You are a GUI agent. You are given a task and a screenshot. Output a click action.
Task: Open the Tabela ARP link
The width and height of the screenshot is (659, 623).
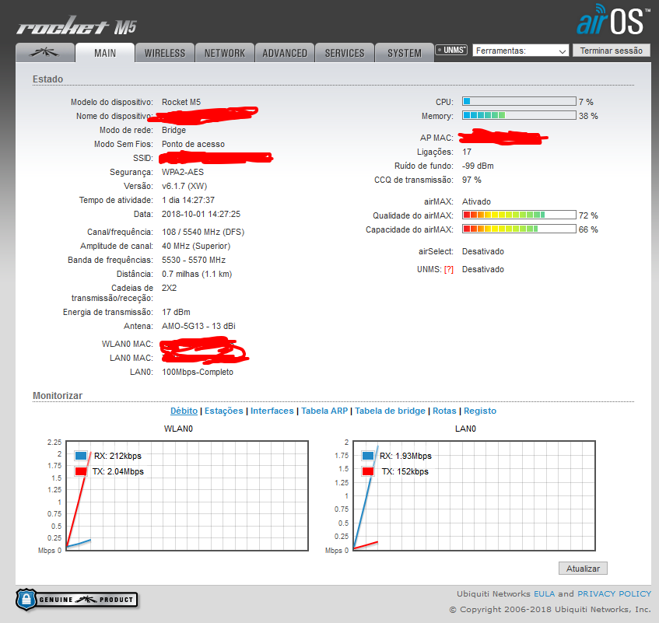(324, 411)
